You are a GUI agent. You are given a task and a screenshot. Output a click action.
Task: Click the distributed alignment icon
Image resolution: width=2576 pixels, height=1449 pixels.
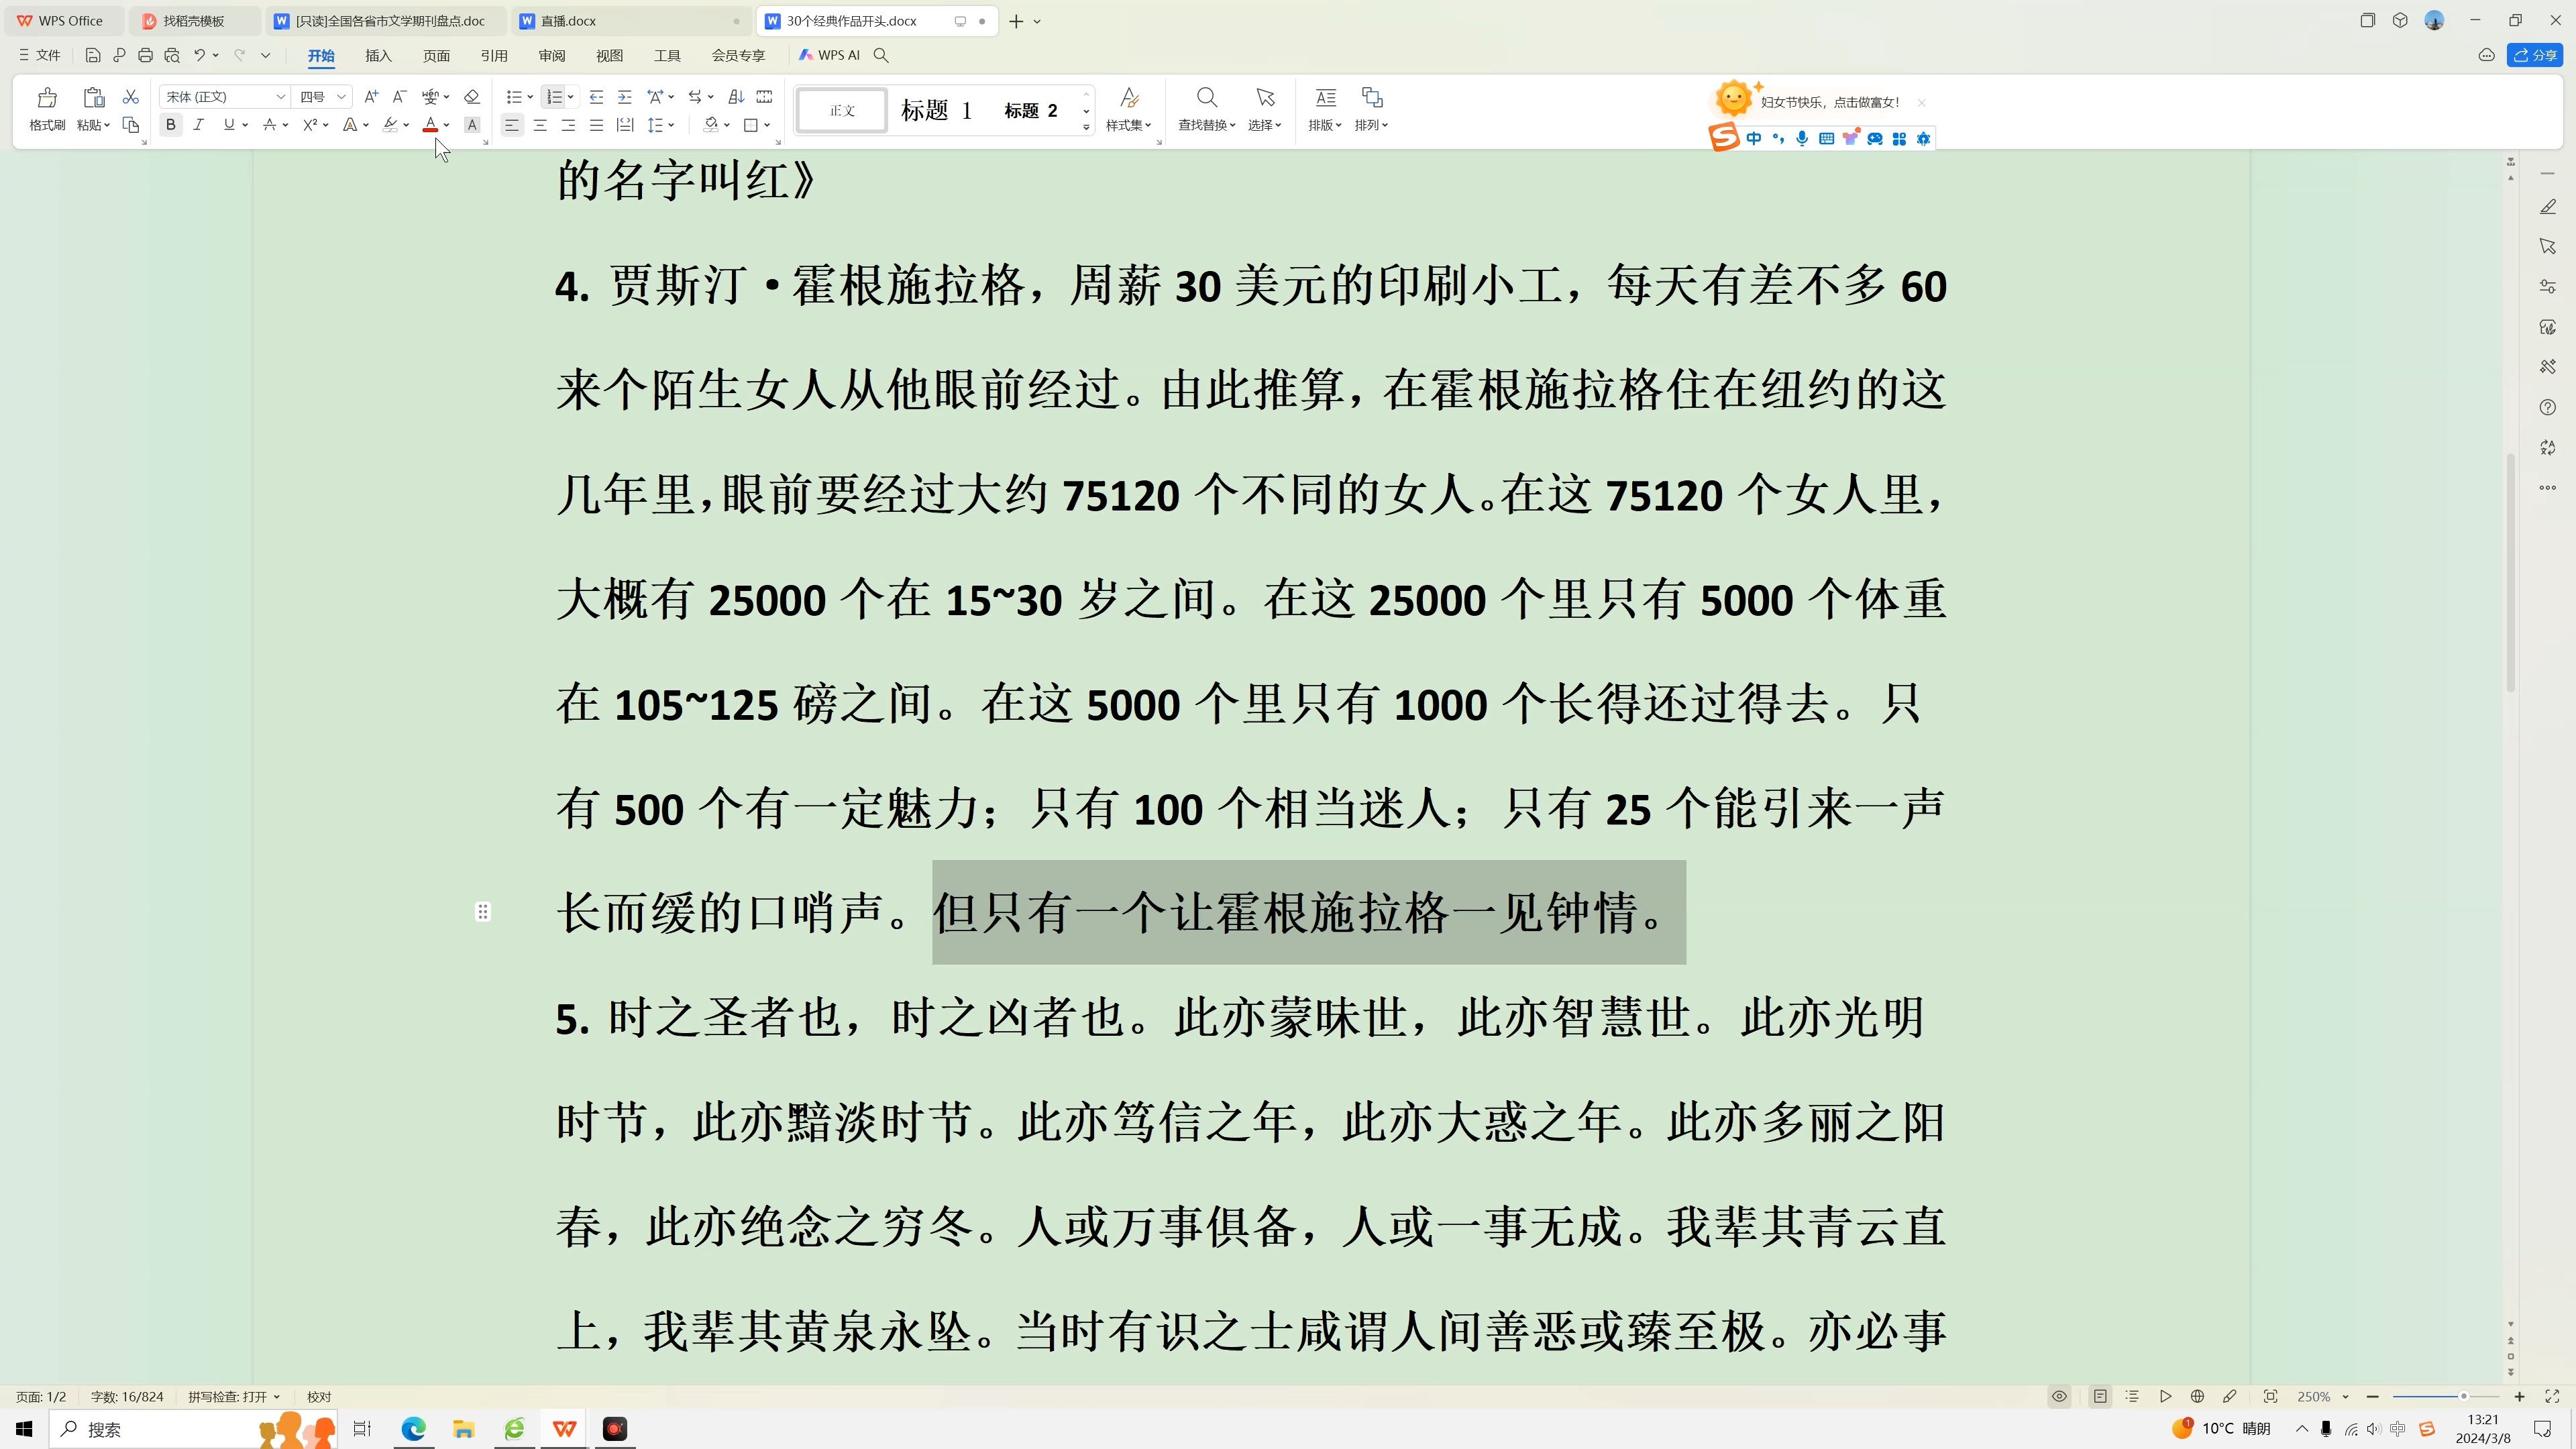[625, 125]
